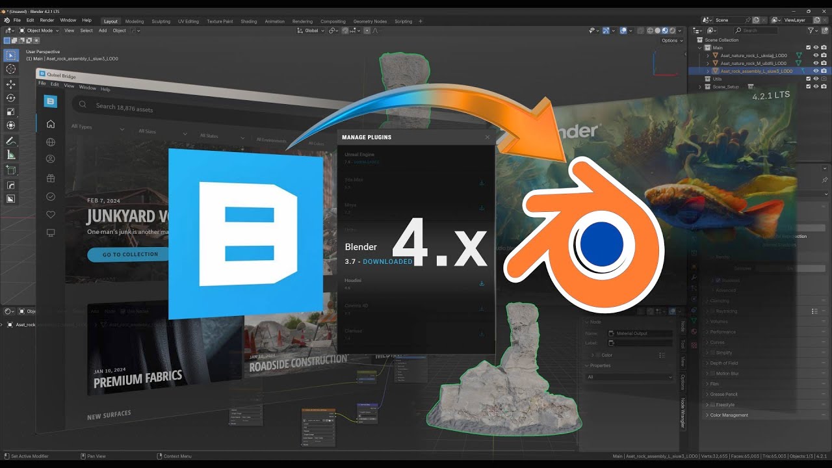832x468 pixels.
Task: Open the Object Mode dropdown
Action: (x=39, y=31)
